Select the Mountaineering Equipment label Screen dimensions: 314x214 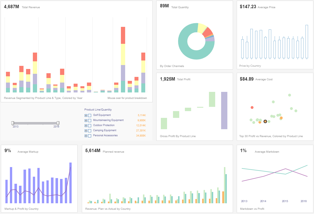108,120
